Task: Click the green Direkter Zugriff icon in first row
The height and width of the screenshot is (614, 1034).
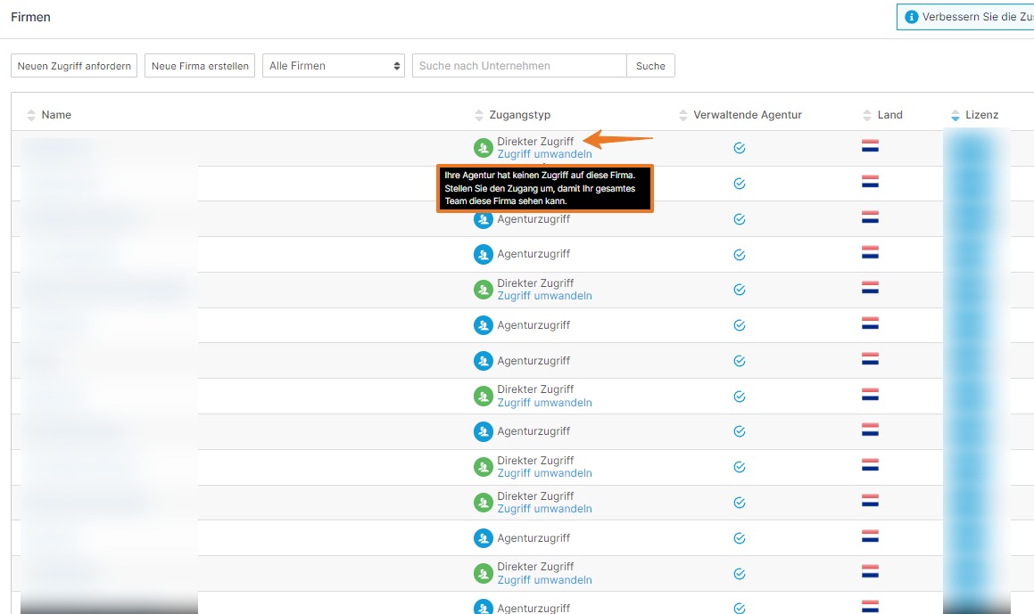Action: tap(483, 147)
